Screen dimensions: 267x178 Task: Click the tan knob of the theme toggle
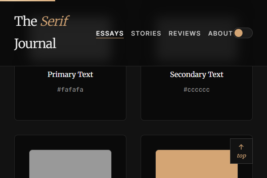pyautogui.click(x=239, y=33)
